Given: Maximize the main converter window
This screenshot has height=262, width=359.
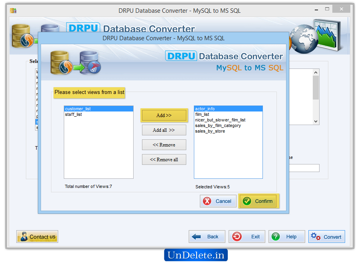Looking at the screenshot, I should pos(327,9).
